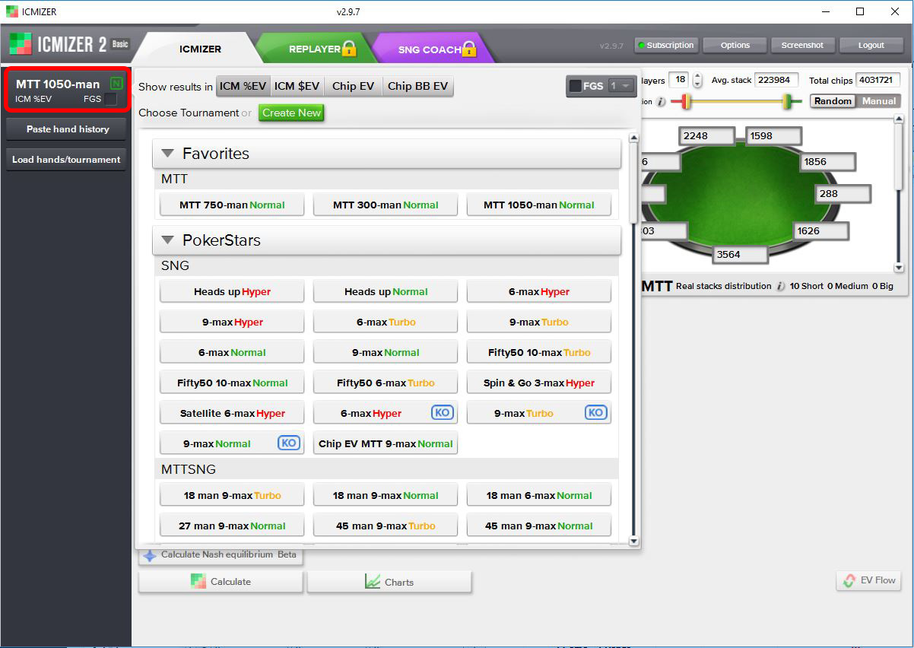Click Logout
This screenshot has height=648, width=914.
tap(871, 45)
